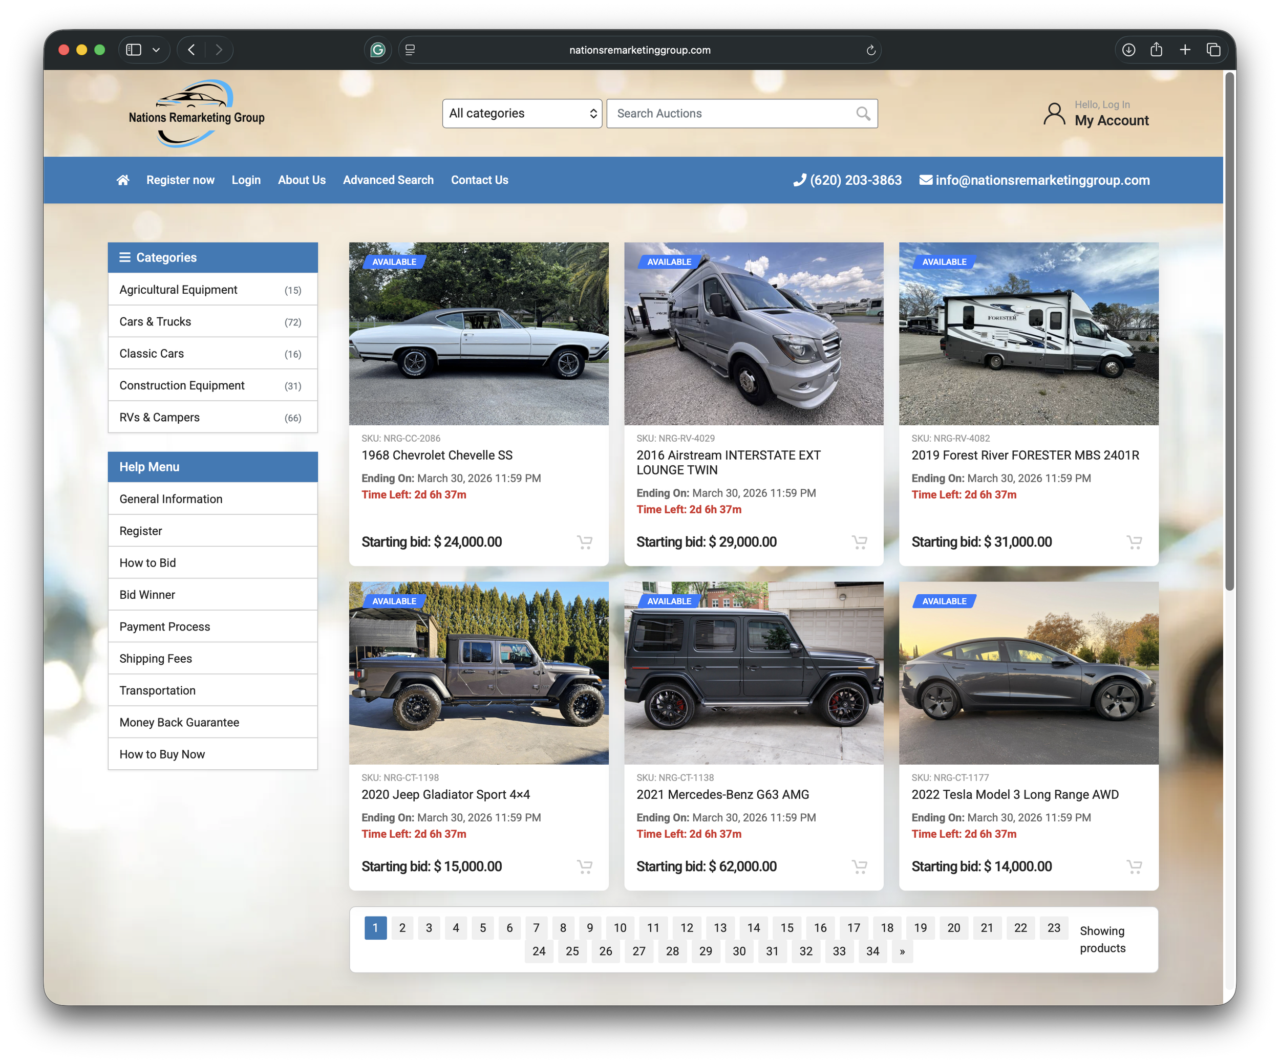The width and height of the screenshot is (1280, 1063).
Task: Open Advanced Search page
Action: pyautogui.click(x=388, y=180)
